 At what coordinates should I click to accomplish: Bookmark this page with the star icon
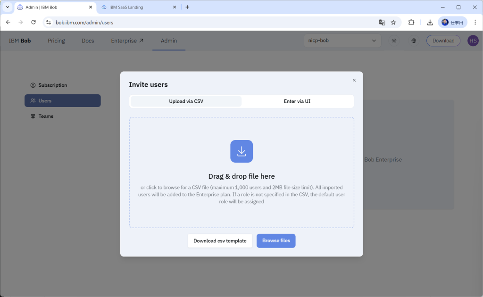[393, 22]
